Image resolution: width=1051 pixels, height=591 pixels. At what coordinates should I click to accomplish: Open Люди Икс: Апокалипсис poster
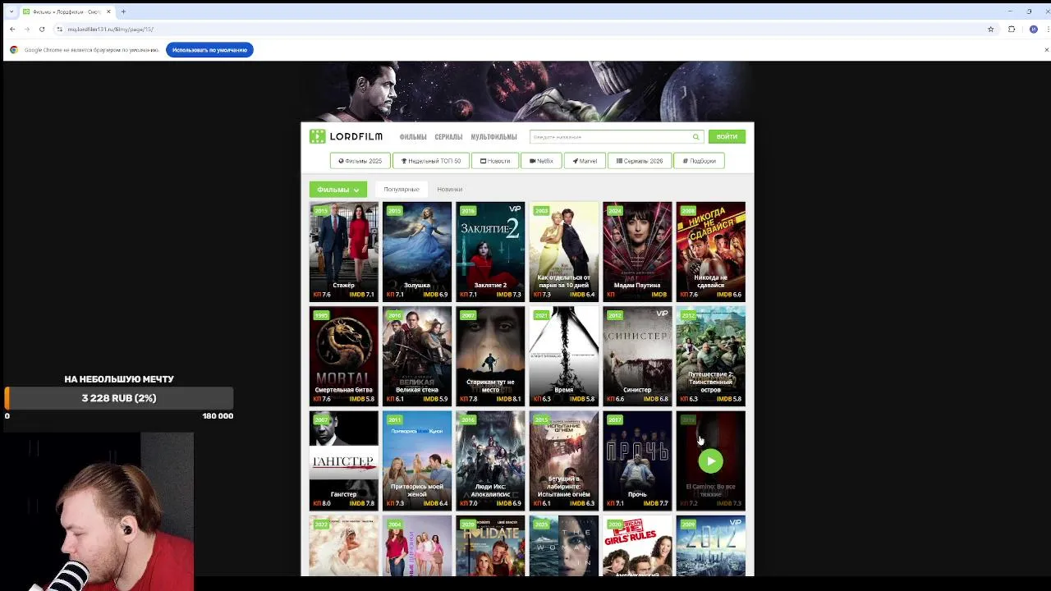click(x=490, y=460)
